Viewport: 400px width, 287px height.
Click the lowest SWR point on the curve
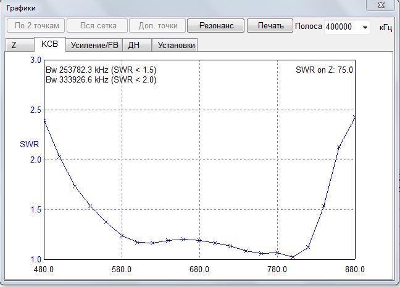click(x=293, y=257)
